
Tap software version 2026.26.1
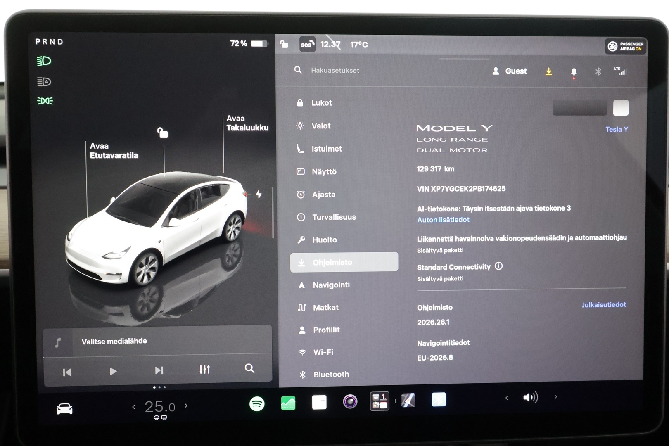pos(433,322)
